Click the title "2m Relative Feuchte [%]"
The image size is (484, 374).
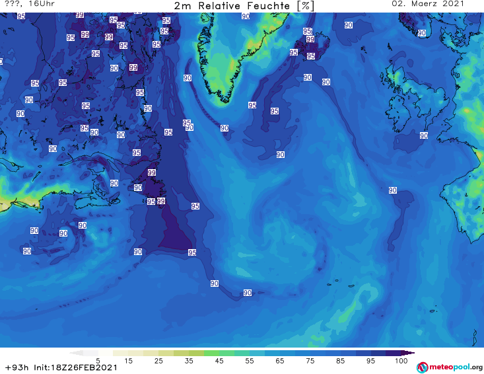tap(244, 5)
